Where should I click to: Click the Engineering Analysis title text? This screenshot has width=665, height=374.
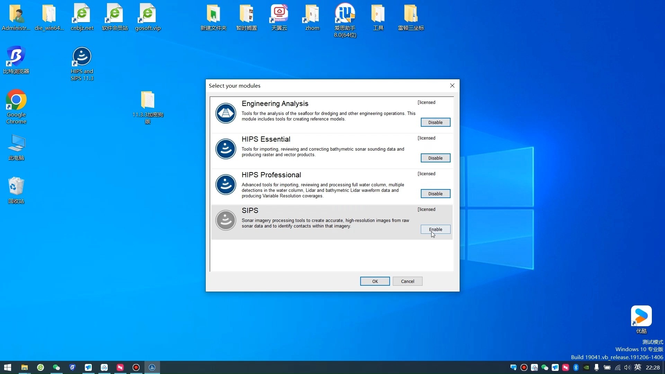point(275,104)
